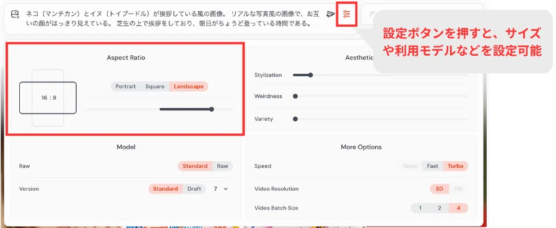Viewport: 556px width, 228px height.
Task: Click the Weirdness label
Action: point(268,97)
